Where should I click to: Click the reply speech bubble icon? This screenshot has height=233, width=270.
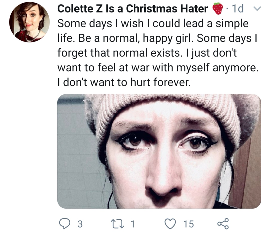pos(66,224)
